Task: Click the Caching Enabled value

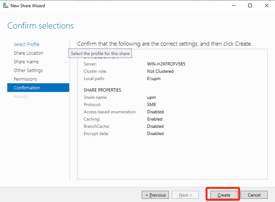Action: pyautogui.click(x=155, y=119)
